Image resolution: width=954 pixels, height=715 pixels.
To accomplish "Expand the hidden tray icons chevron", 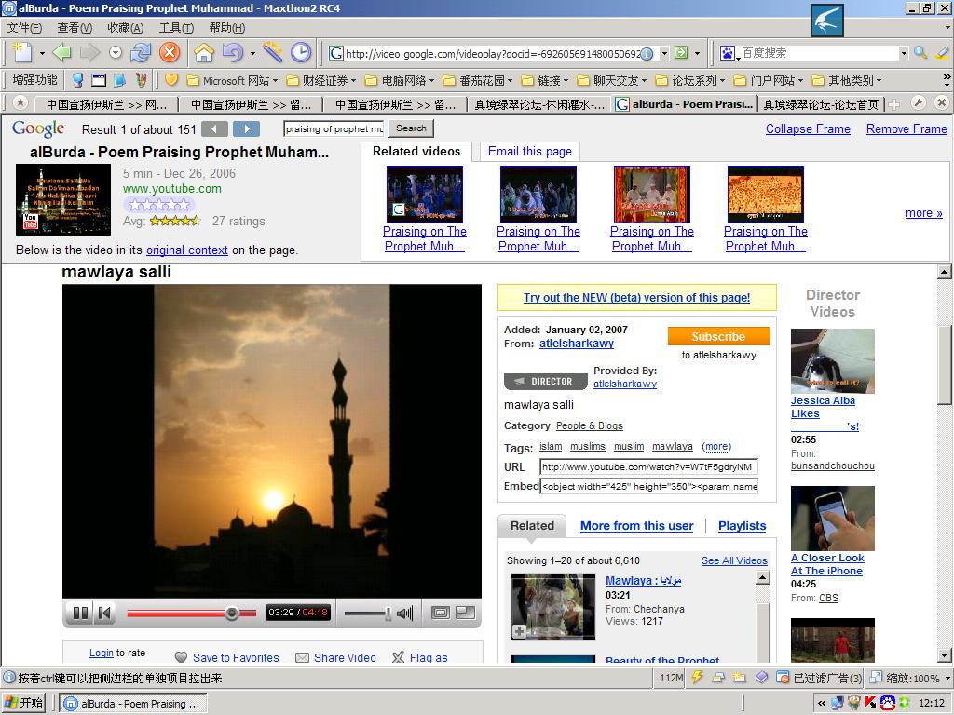I will click(x=822, y=704).
